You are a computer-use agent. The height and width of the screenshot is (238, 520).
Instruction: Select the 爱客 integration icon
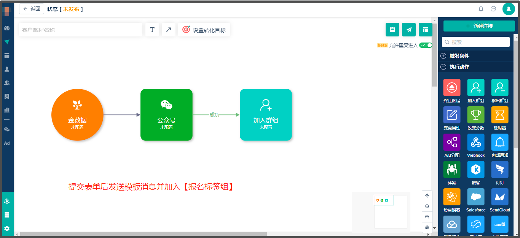[476, 170]
